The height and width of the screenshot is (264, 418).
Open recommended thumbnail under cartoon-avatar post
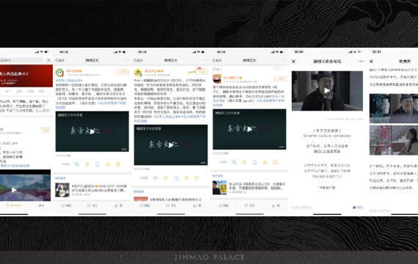(x=219, y=188)
